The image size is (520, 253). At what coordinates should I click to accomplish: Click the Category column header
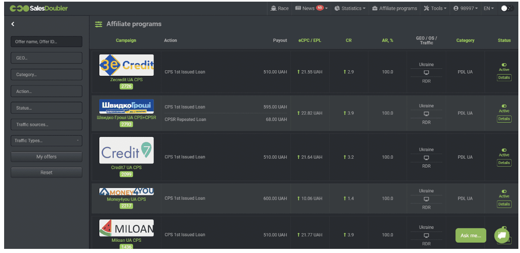coord(465,40)
